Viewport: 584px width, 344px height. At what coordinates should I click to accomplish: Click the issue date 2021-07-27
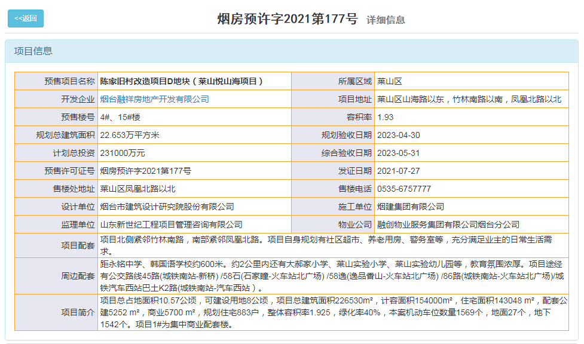click(398, 171)
